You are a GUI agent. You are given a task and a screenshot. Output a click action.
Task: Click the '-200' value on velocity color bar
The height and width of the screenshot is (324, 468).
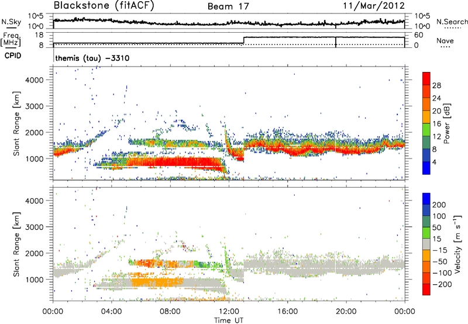click(x=442, y=284)
